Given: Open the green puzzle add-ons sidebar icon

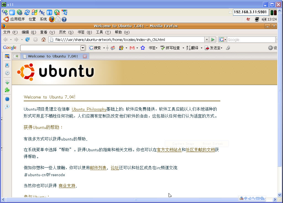Looking at the screenshot, I should pyautogui.click(x=7, y=90).
